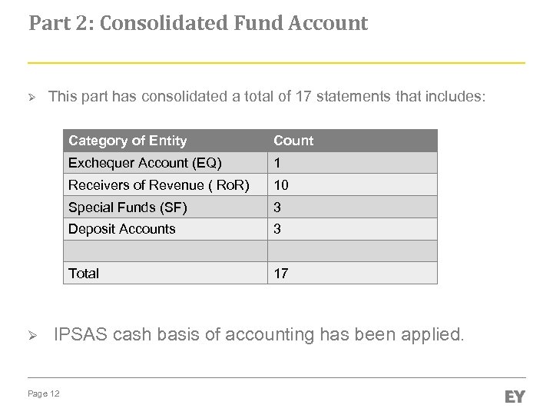The image size is (553, 415).
Task: Click the "IPSAS cash basis of accounting" text
Action: pos(258,334)
